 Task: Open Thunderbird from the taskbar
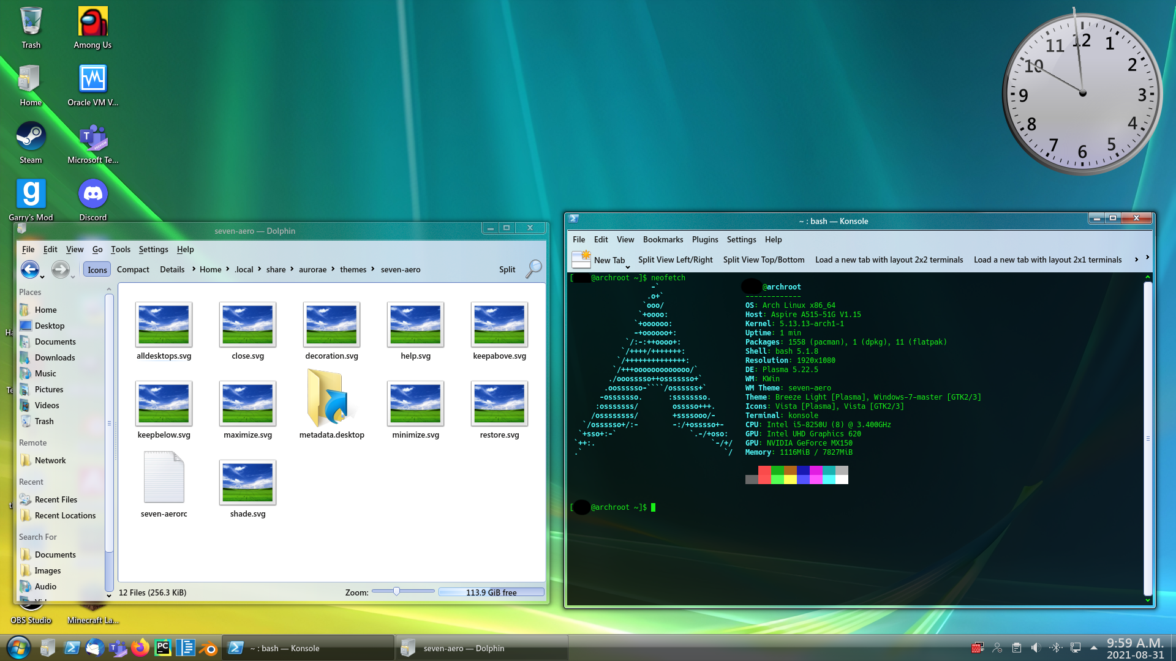click(95, 648)
